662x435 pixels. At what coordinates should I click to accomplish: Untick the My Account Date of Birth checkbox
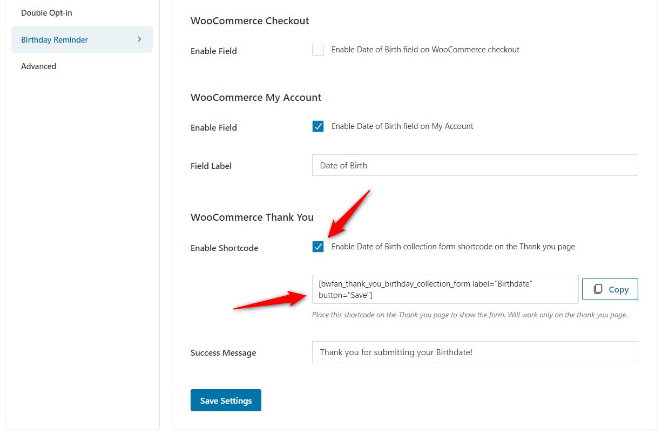click(318, 126)
